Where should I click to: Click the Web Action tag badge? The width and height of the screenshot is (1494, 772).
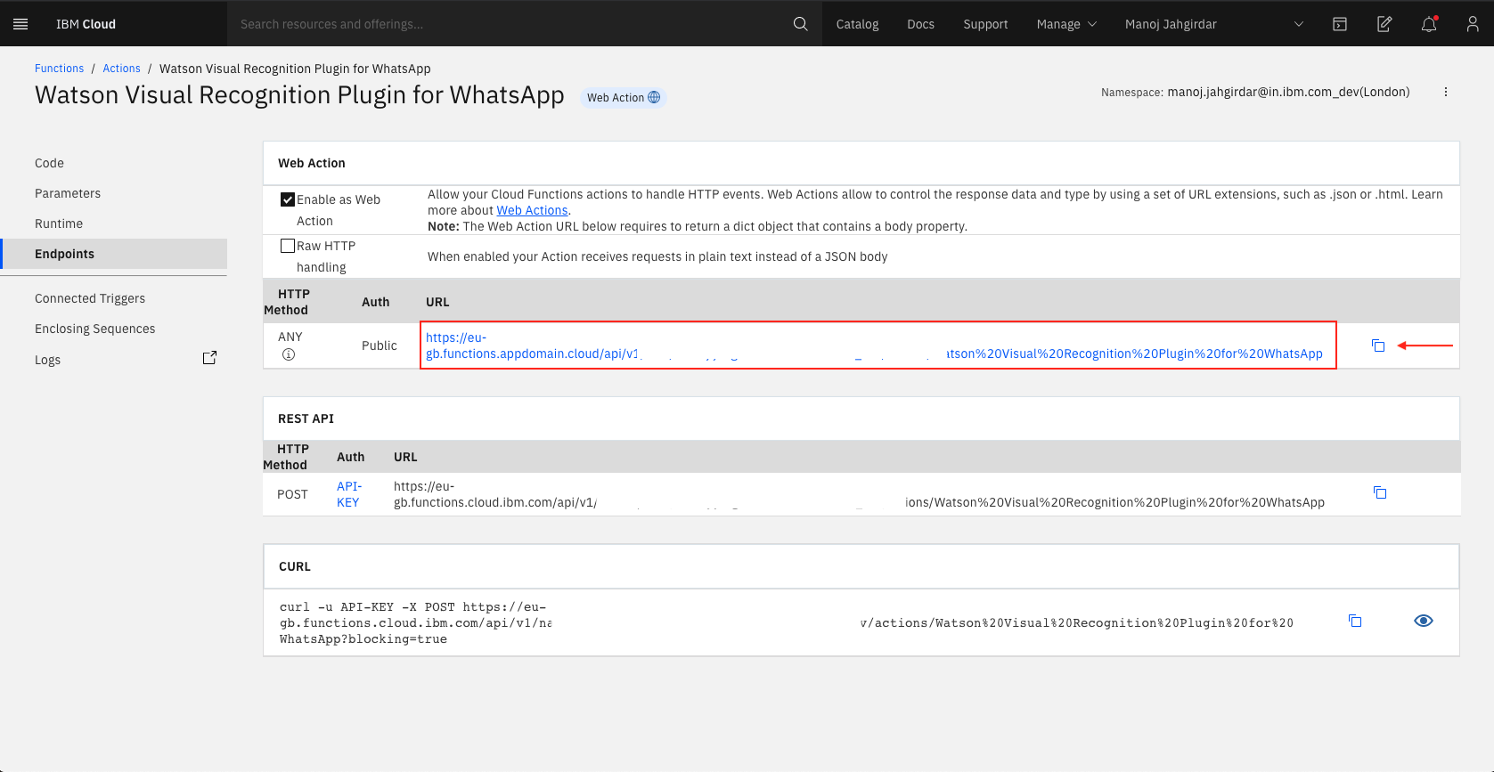tap(624, 97)
